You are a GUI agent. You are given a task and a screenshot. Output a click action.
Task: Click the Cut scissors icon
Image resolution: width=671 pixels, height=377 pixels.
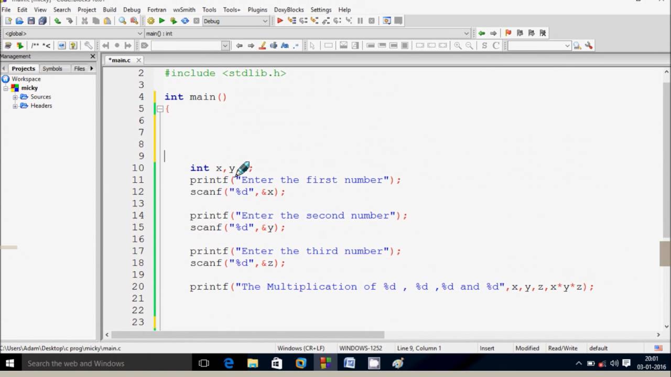(x=84, y=21)
